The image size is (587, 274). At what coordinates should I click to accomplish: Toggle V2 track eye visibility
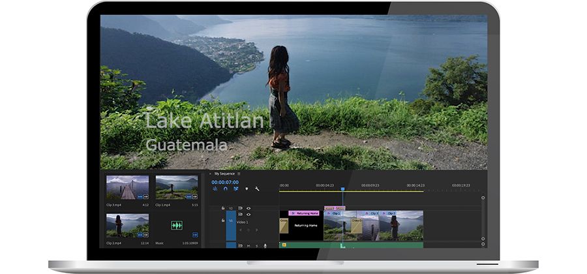(x=248, y=208)
